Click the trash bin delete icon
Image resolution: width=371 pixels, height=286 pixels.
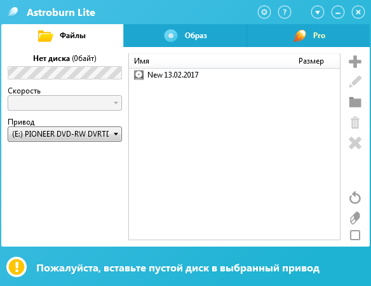coord(355,123)
